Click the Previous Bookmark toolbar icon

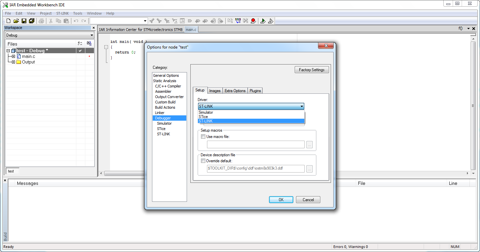pyautogui.click(x=198, y=21)
